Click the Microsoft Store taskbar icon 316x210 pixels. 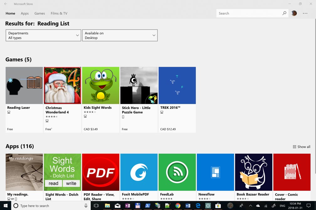tap(218, 206)
